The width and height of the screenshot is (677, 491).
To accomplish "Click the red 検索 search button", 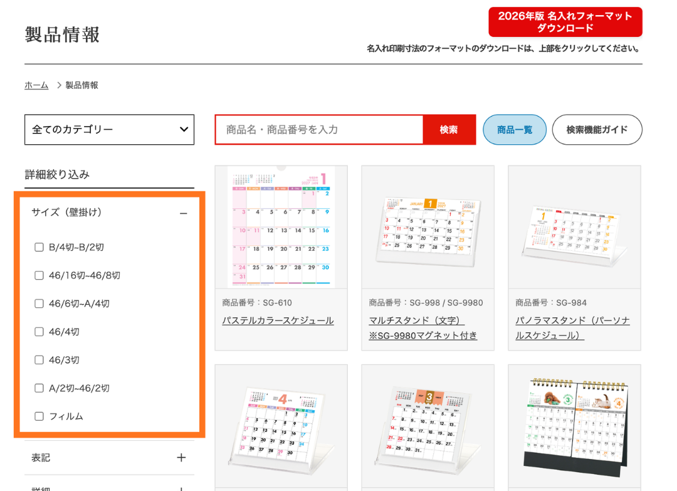I will point(449,130).
